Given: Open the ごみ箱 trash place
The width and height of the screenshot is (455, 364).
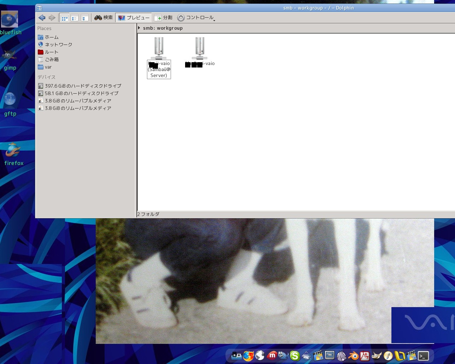Looking at the screenshot, I should coord(52,59).
